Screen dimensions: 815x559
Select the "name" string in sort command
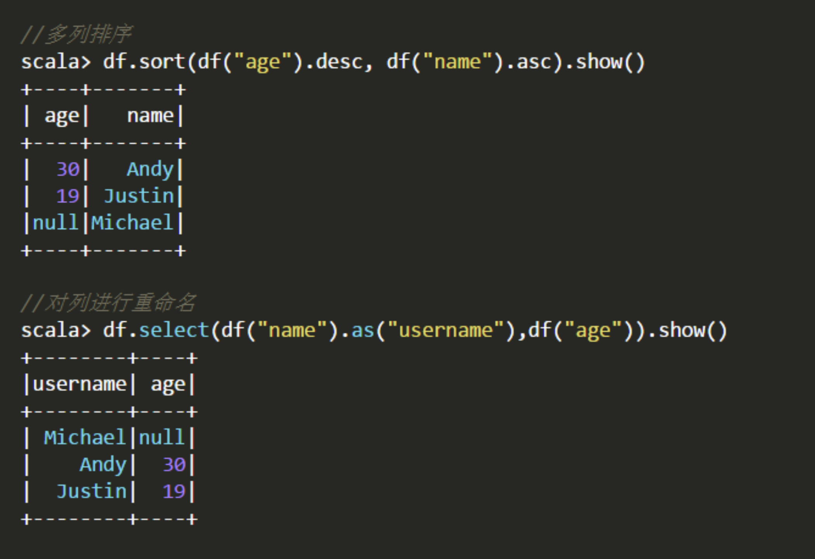pos(458,62)
